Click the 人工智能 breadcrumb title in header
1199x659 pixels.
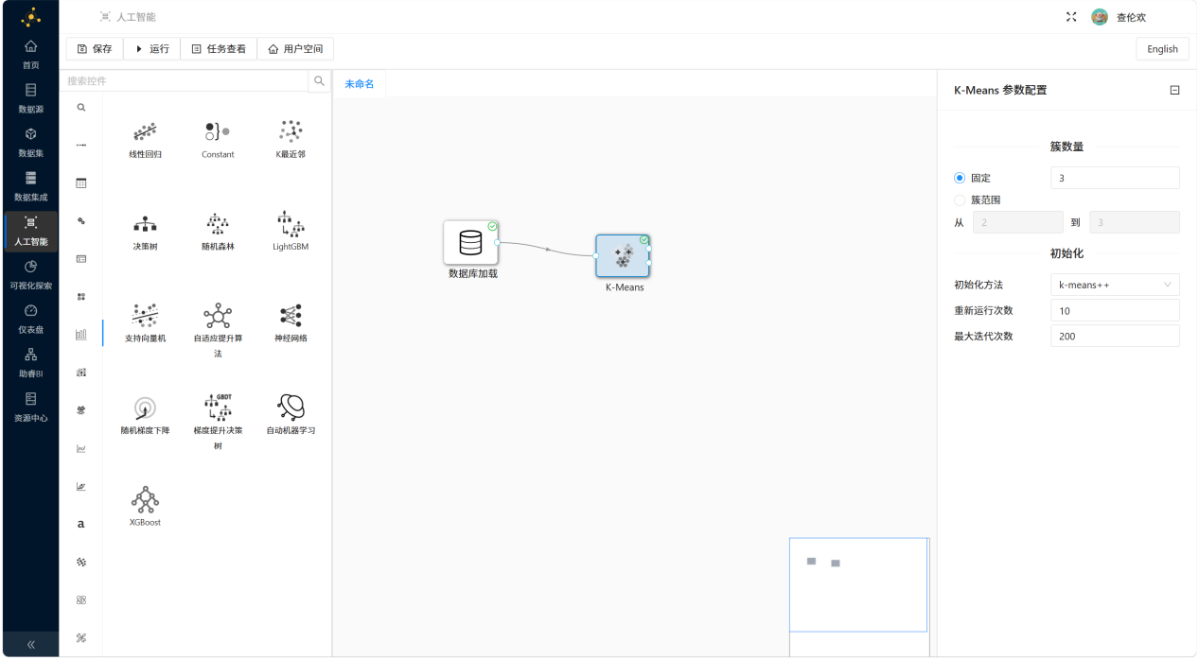[136, 17]
